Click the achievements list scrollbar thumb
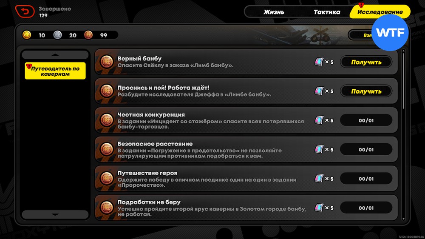 pos(403,81)
